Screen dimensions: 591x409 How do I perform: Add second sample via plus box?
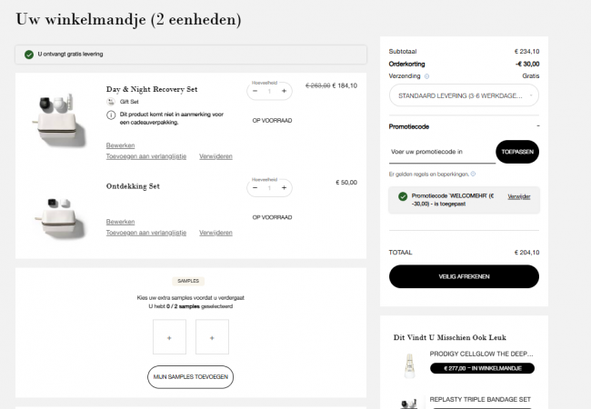[212, 337]
